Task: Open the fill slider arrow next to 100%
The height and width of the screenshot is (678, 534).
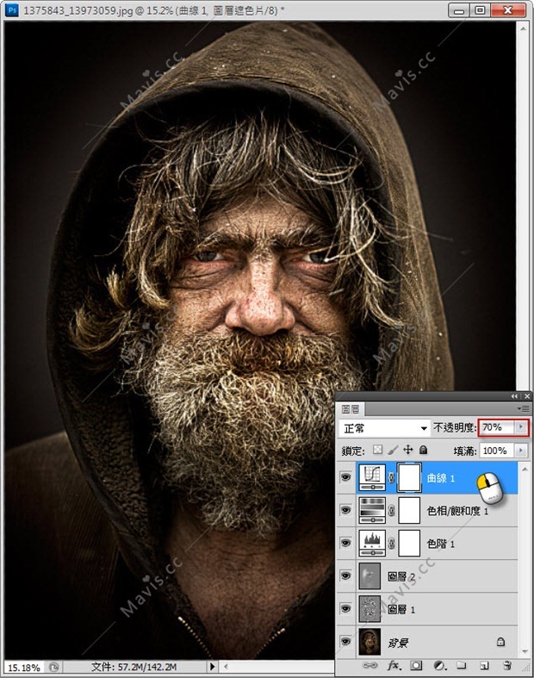Action: [521, 451]
